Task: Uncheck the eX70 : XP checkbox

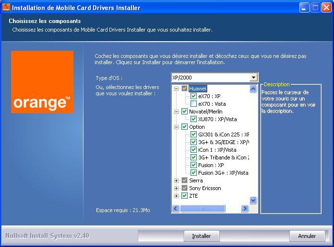Action: 193,96
